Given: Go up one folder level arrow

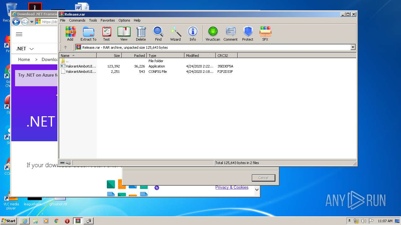Looking at the screenshot, I should [65, 47].
